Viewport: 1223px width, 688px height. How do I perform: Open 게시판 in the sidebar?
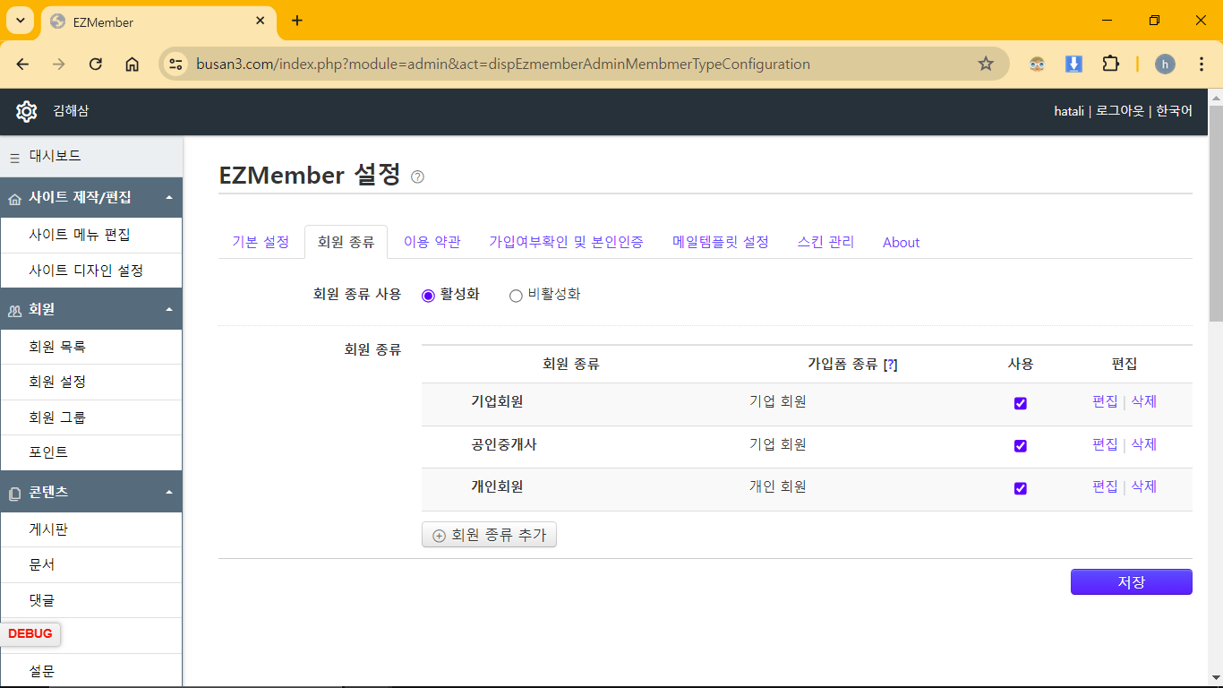(x=91, y=529)
